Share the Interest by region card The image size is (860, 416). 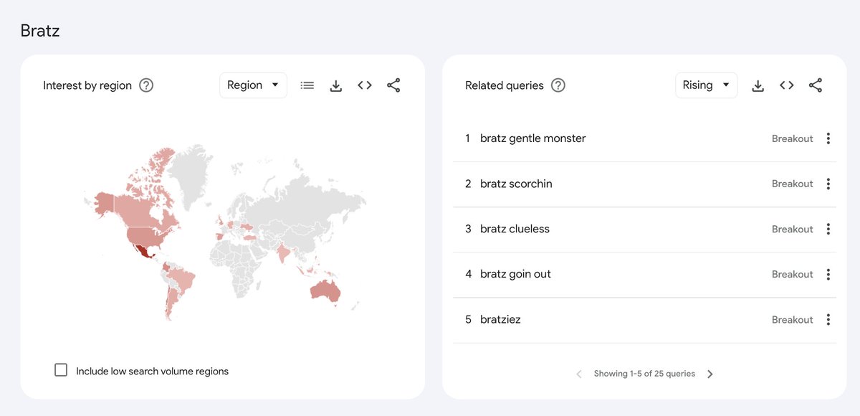[393, 85]
